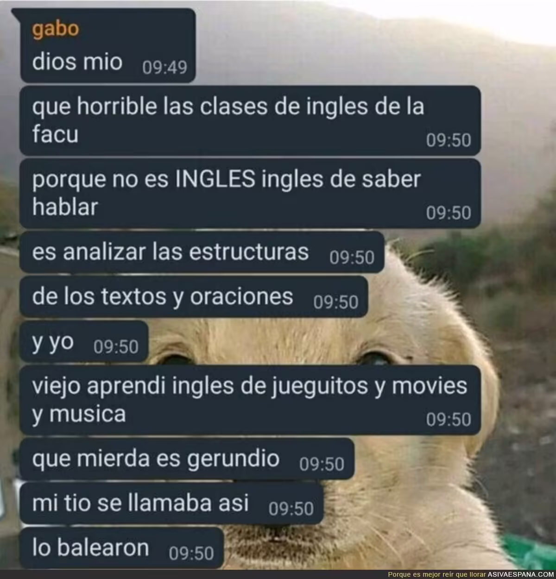
Task: Click message about jueguitos y movies
Action: (250, 400)
